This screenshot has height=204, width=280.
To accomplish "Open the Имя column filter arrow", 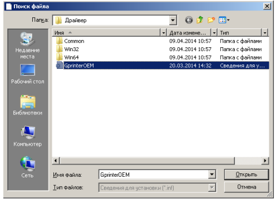I will [163, 33].
